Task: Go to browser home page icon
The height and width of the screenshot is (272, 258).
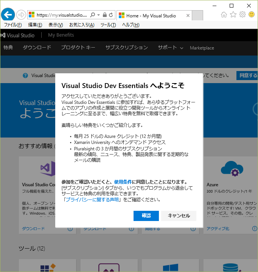Action: (224, 15)
